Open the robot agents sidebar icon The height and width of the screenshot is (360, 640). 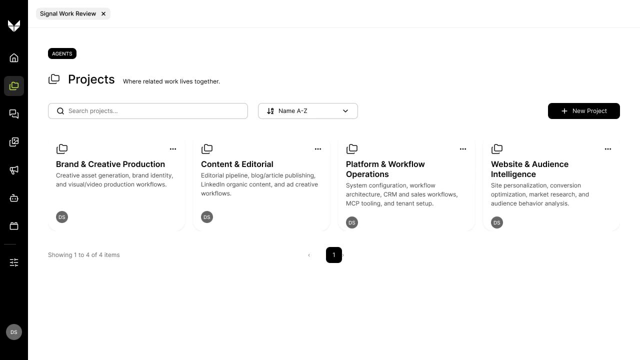click(x=14, y=198)
